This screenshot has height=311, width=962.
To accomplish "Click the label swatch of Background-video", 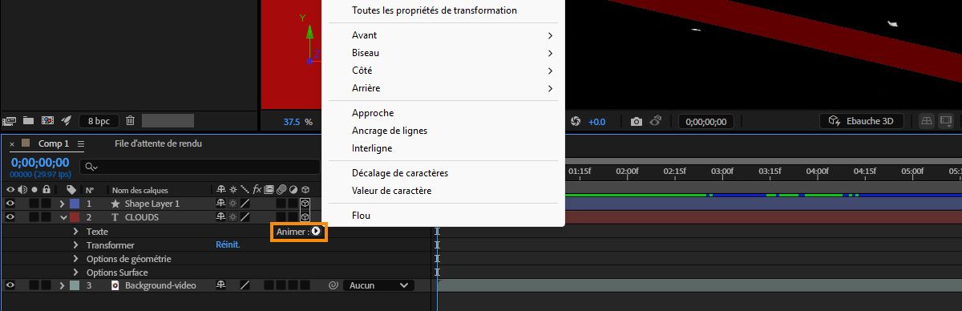I will coord(75,285).
